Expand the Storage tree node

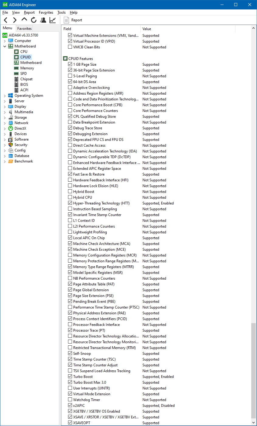[x=5, y=117]
